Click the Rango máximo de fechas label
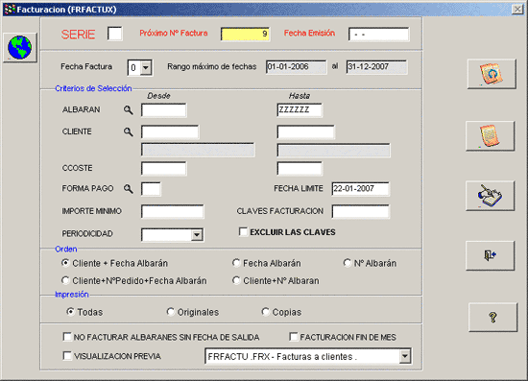Viewport: 528px width, 381px height. [212, 66]
